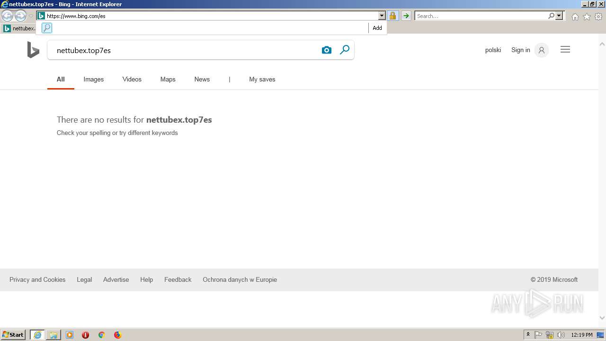This screenshot has width=606, height=341.
Task: Click the Bing search query field
Action: coord(185,50)
